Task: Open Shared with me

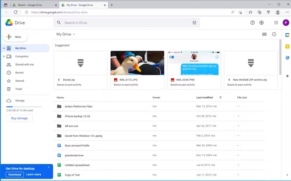Action: tap(24, 64)
